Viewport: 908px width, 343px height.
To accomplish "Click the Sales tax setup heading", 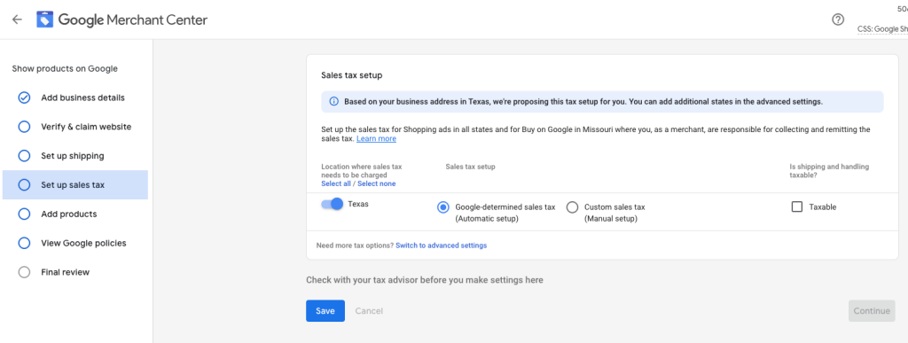I will pyautogui.click(x=351, y=75).
